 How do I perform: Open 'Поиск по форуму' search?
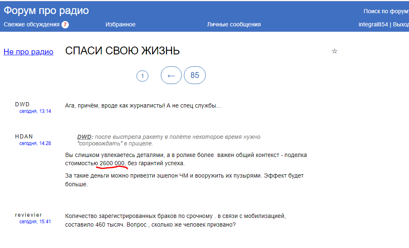click(x=386, y=11)
